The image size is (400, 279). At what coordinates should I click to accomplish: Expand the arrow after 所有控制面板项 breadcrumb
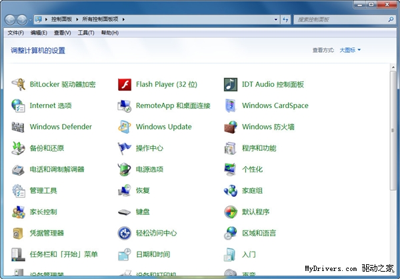[123, 19]
